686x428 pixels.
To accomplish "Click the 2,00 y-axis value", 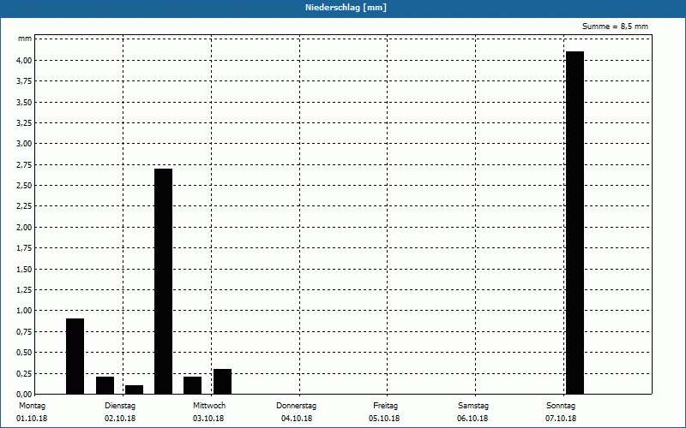I will [24, 227].
